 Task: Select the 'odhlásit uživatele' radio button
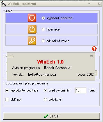(x=43, y=41)
